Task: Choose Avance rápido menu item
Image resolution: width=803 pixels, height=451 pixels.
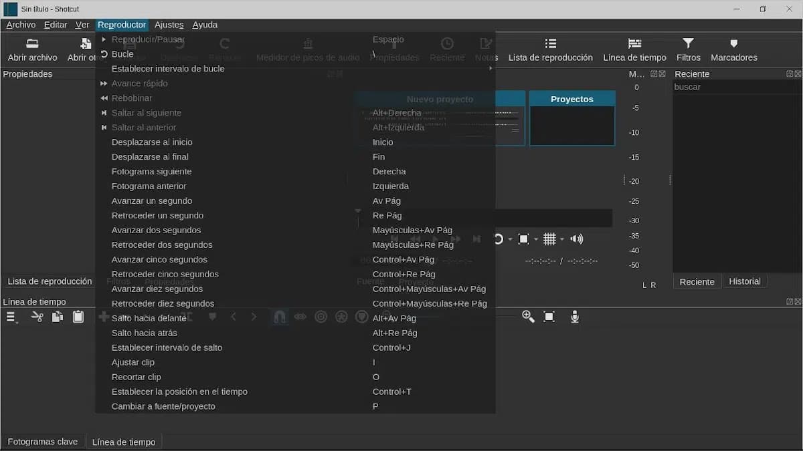Action: (295, 84)
